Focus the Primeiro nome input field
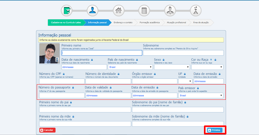This screenshot has height=135, width=259. [x=102, y=53]
